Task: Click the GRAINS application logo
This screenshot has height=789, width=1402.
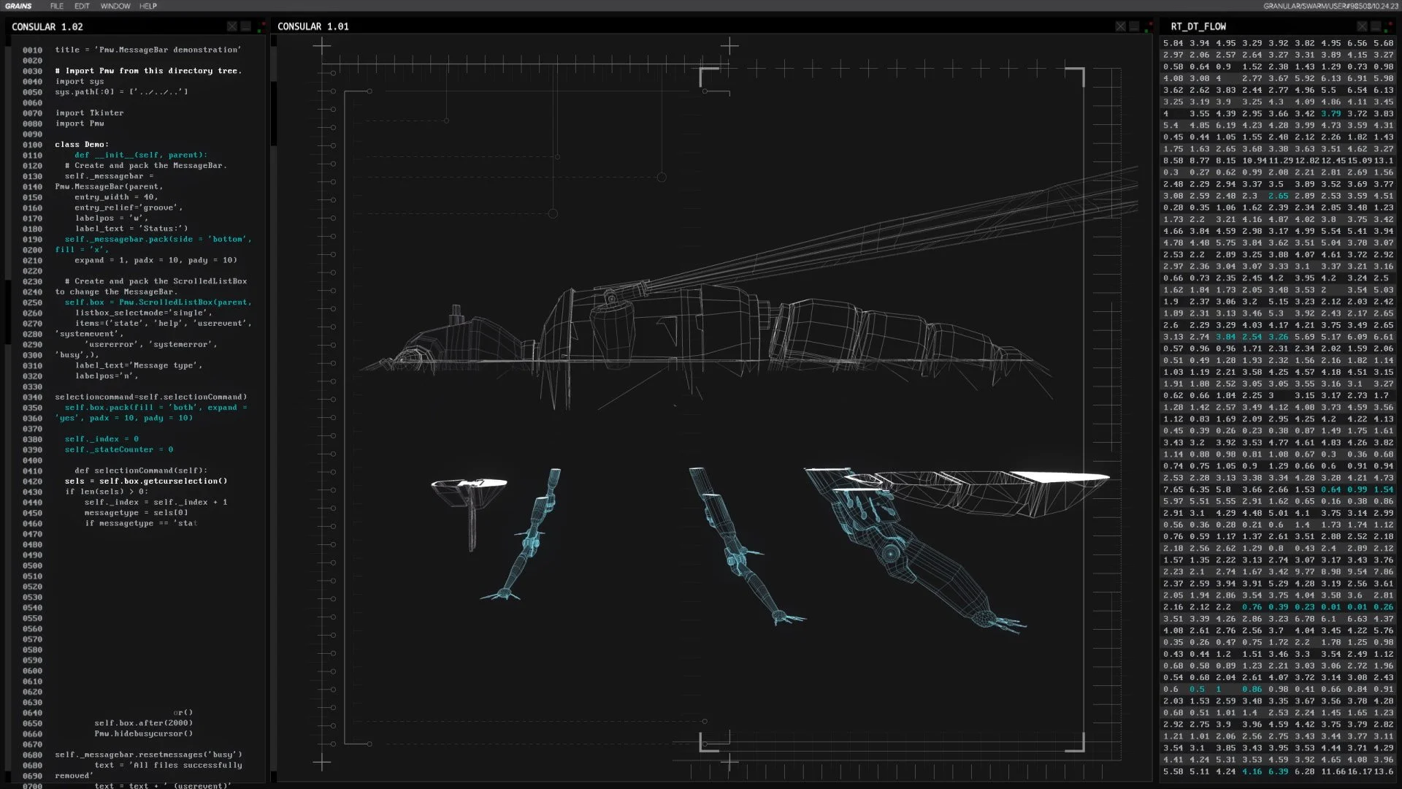Action: point(18,6)
